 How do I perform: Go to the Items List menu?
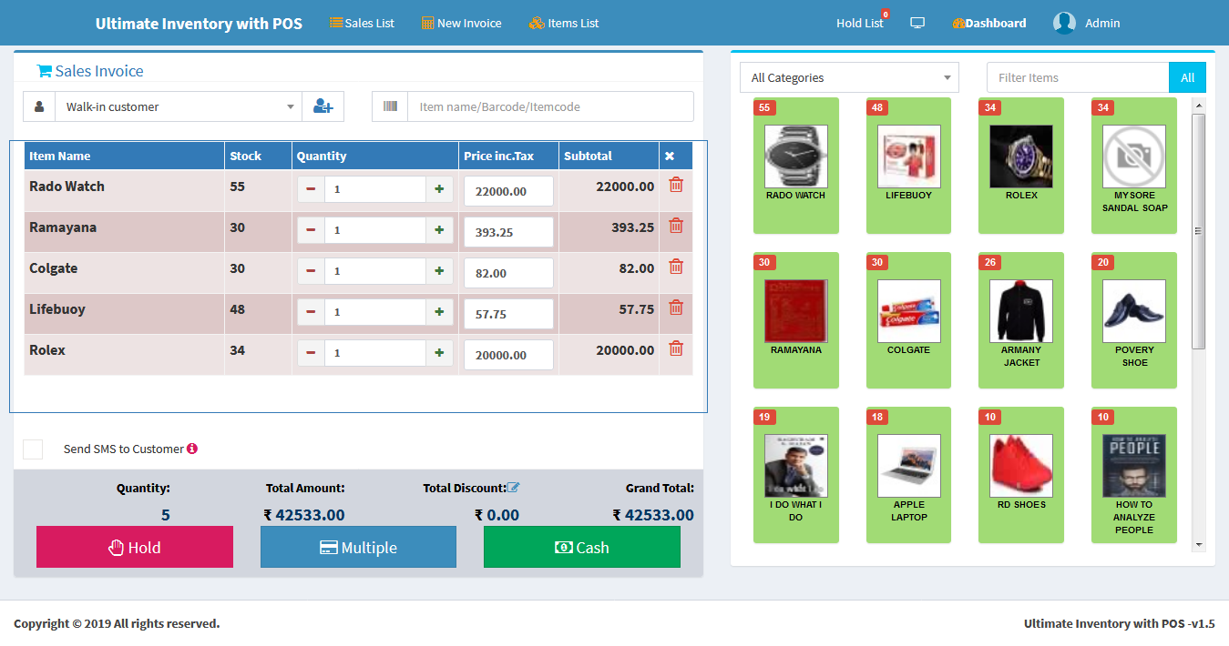pyautogui.click(x=564, y=23)
